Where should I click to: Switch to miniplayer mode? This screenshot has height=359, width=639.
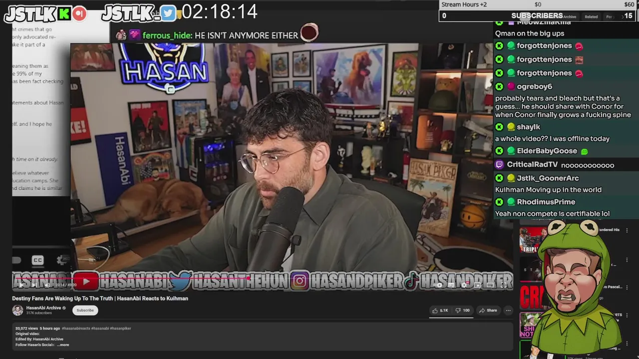[x=477, y=285]
